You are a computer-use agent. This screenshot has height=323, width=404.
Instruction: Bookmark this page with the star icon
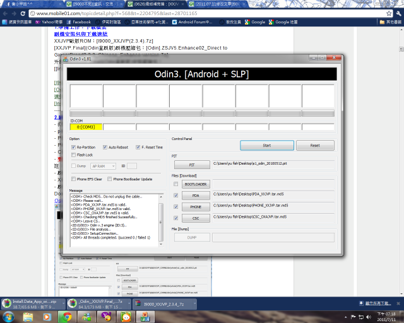(389, 13)
